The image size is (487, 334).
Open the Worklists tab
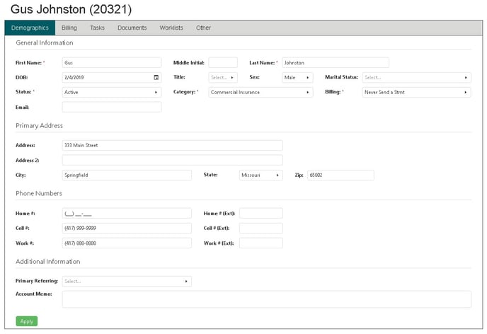[171, 28]
